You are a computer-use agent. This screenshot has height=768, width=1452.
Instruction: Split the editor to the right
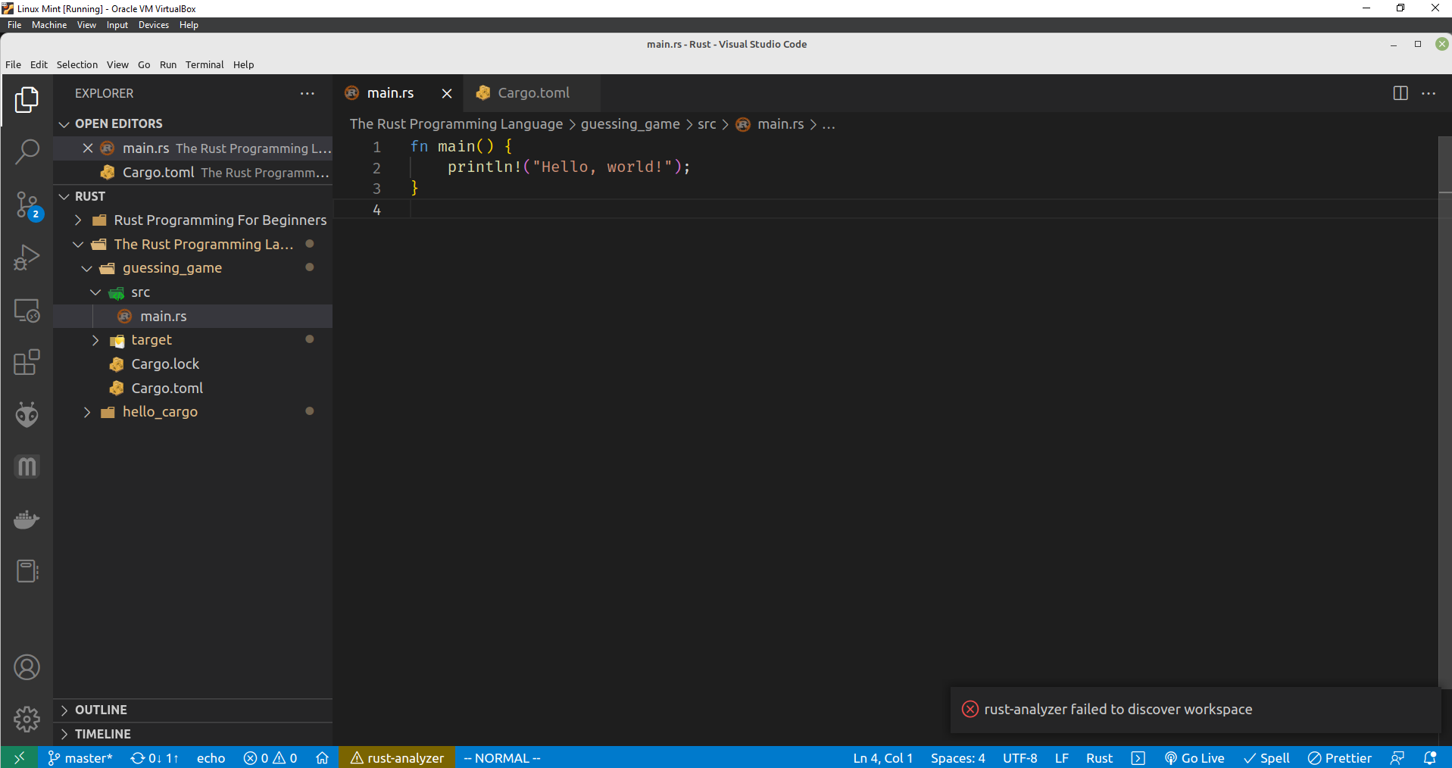tap(1400, 93)
